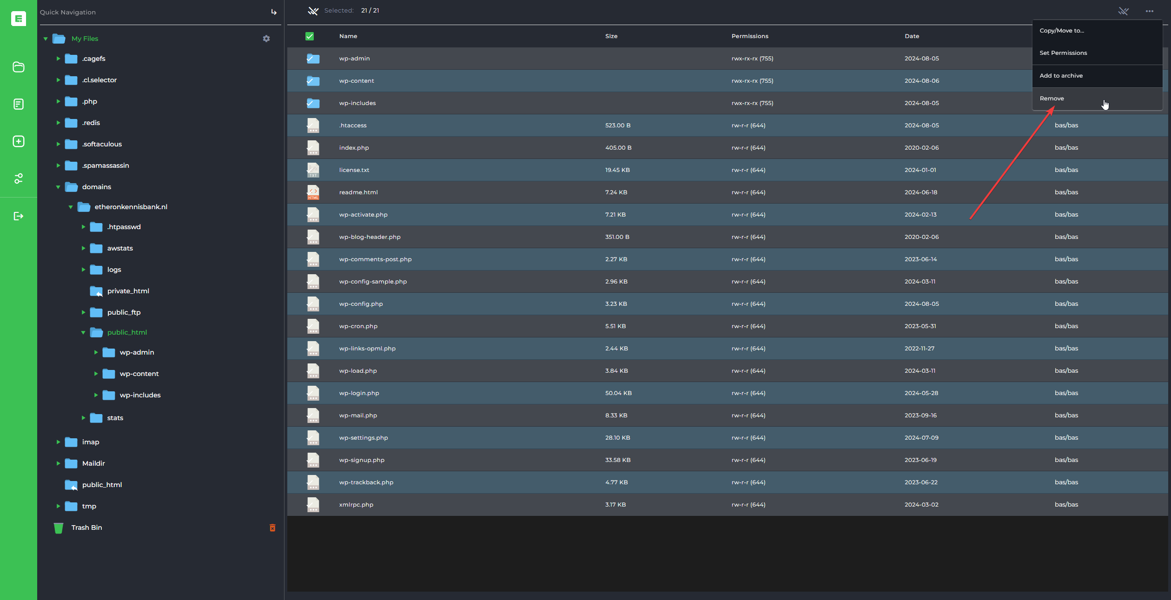
Task: Deselect the wp-content folder row checkbox
Action: click(313, 81)
